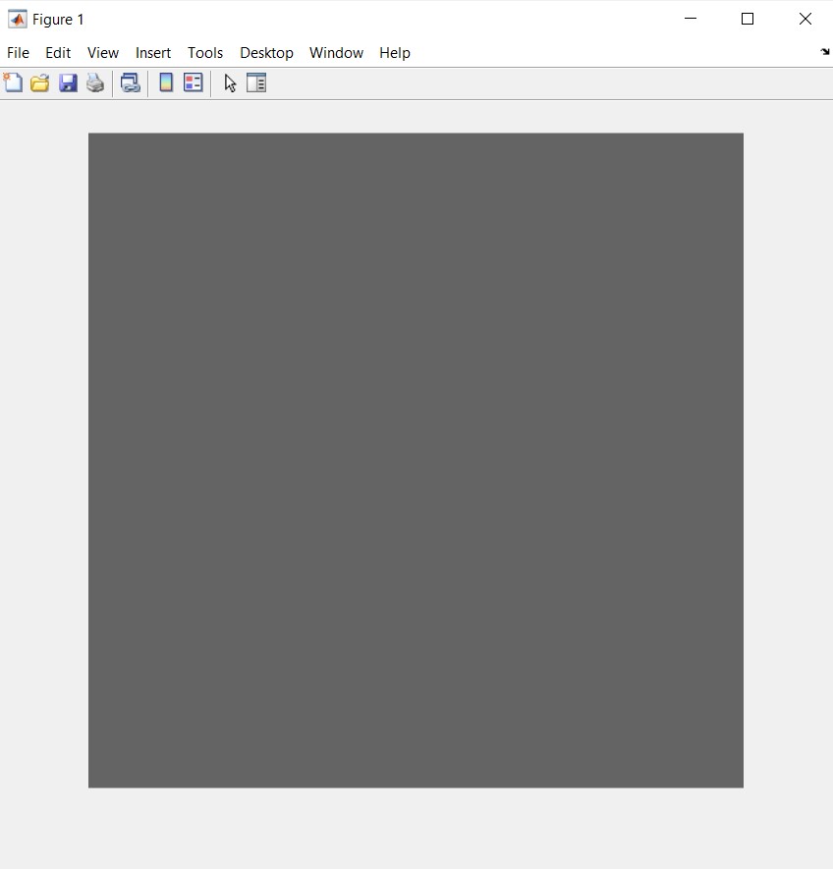Open the Property Editor
This screenshot has width=833, height=869.
point(256,82)
